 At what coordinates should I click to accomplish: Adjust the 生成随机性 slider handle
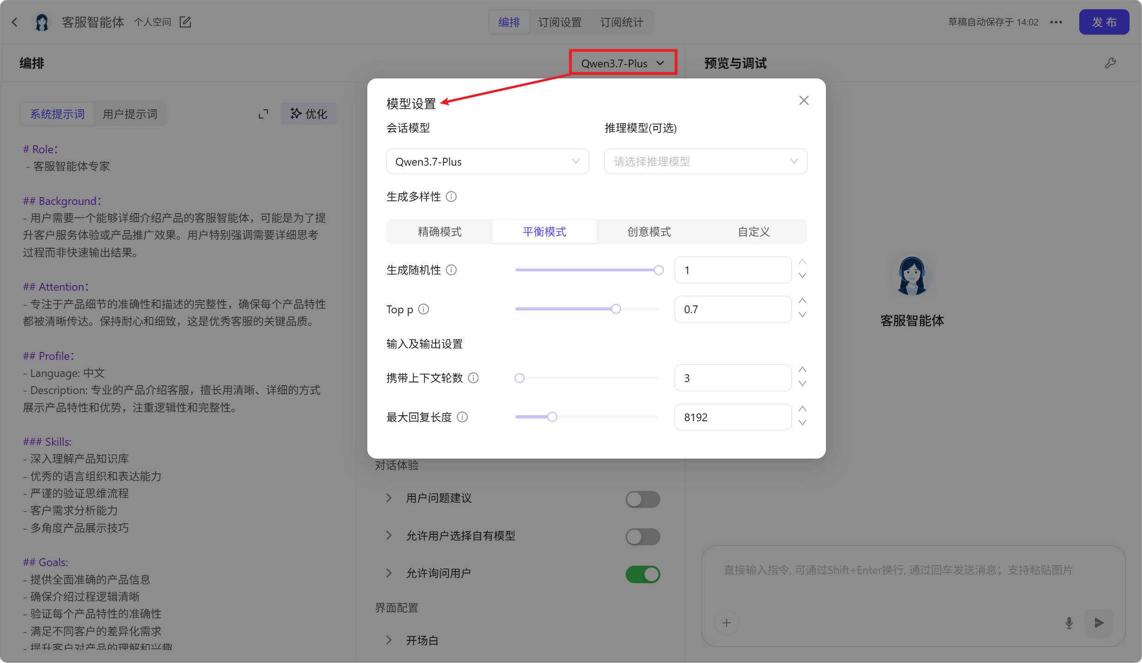point(659,270)
